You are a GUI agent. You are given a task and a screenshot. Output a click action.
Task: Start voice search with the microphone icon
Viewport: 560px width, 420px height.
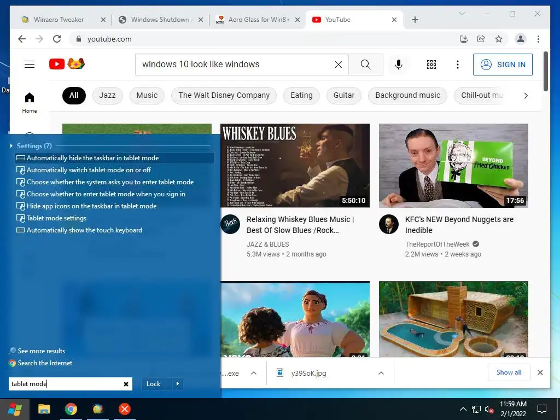tap(399, 65)
